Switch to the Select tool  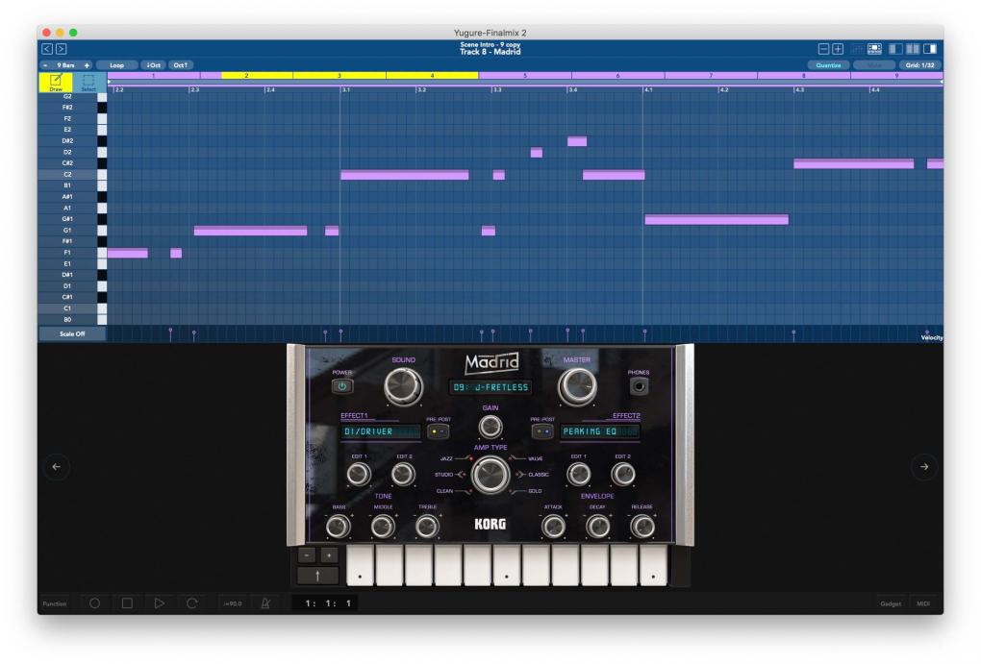pyautogui.click(x=88, y=82)
